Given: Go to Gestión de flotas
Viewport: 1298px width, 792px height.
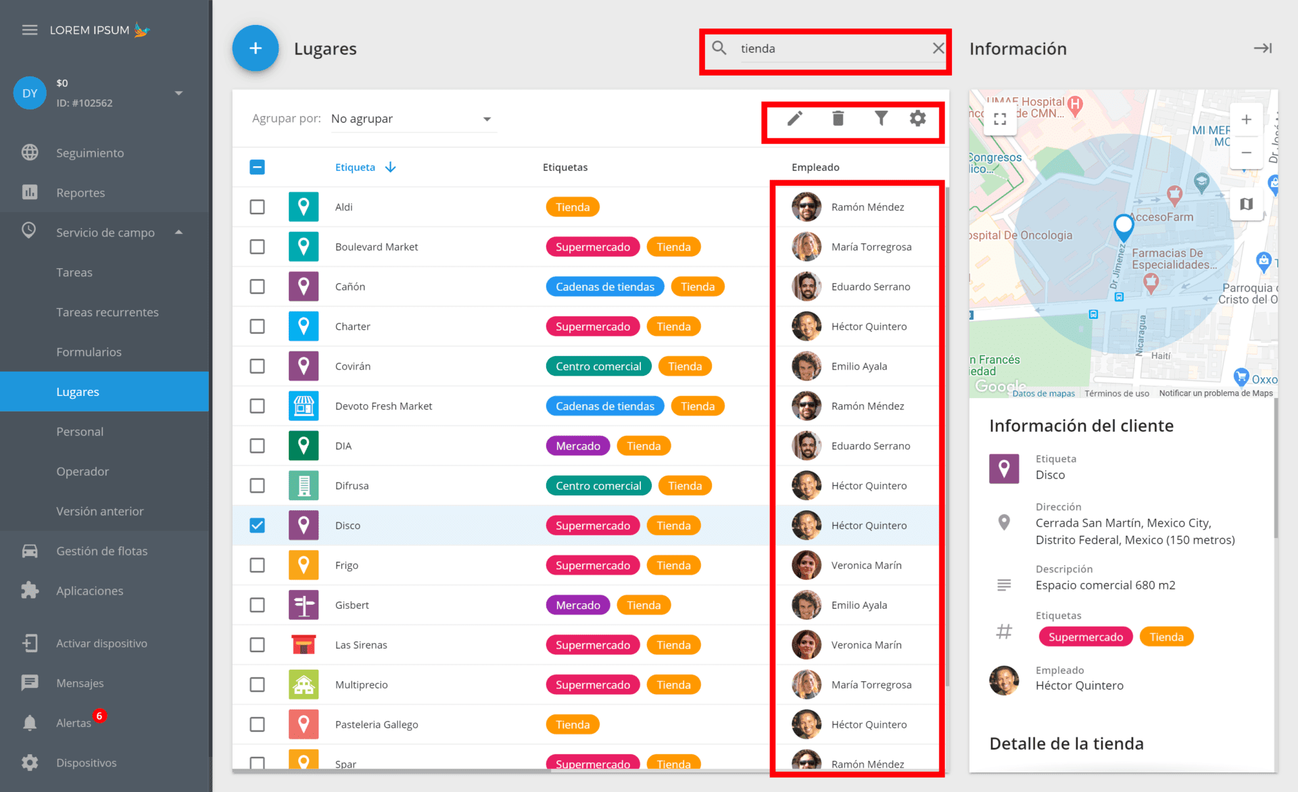Looking at the screenshot, I should point(101,551).
